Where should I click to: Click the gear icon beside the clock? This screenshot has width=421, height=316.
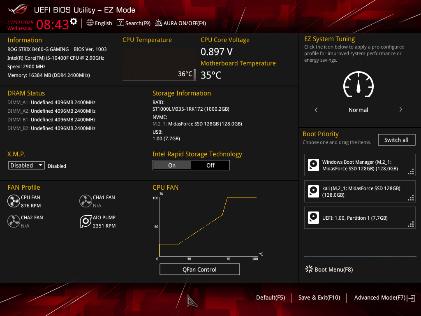pyautogui.click(x=74, y=21)
